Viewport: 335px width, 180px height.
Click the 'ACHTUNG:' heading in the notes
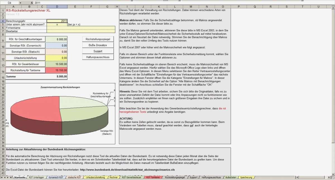(x=126, y=119)
